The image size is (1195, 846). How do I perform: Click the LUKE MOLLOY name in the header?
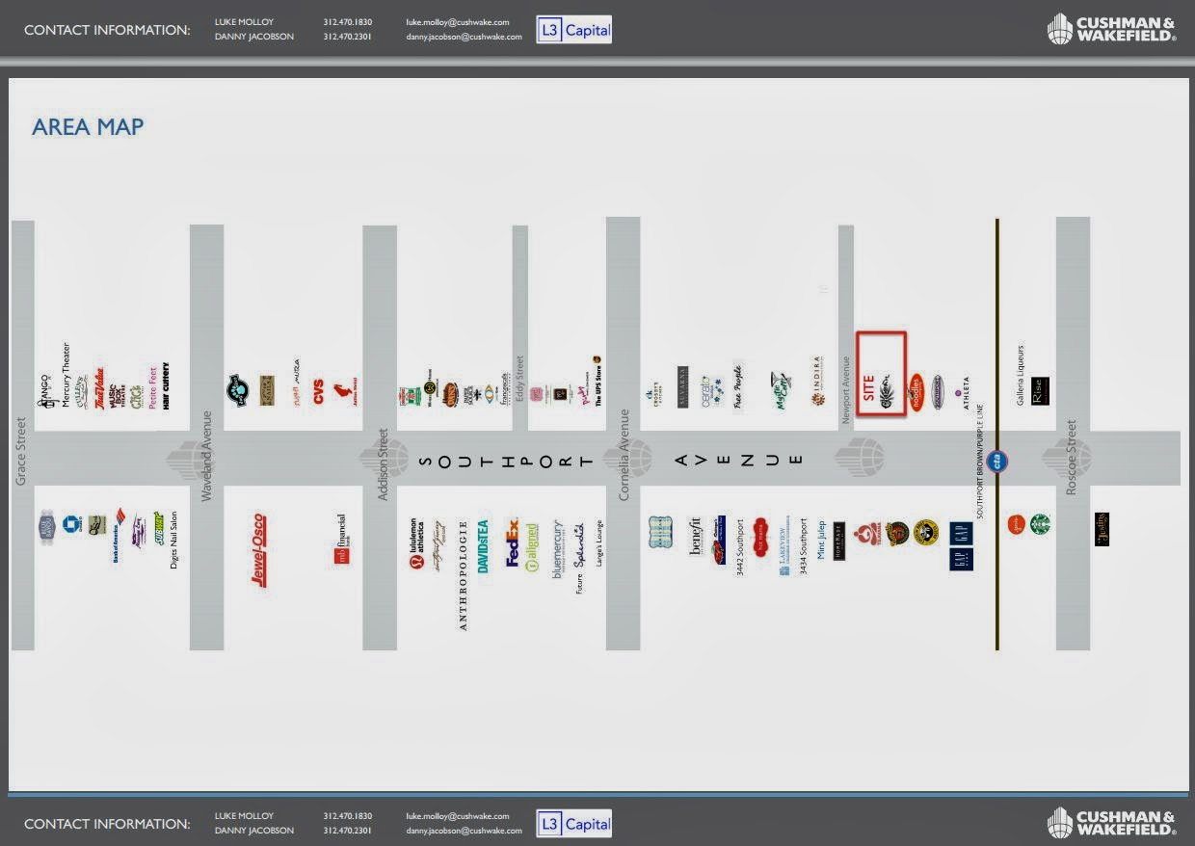244,21
